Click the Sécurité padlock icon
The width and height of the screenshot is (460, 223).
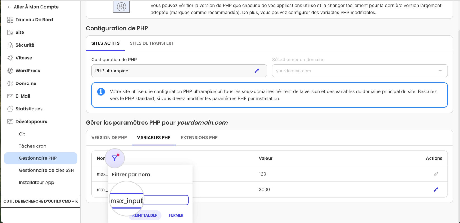[10, 45]
